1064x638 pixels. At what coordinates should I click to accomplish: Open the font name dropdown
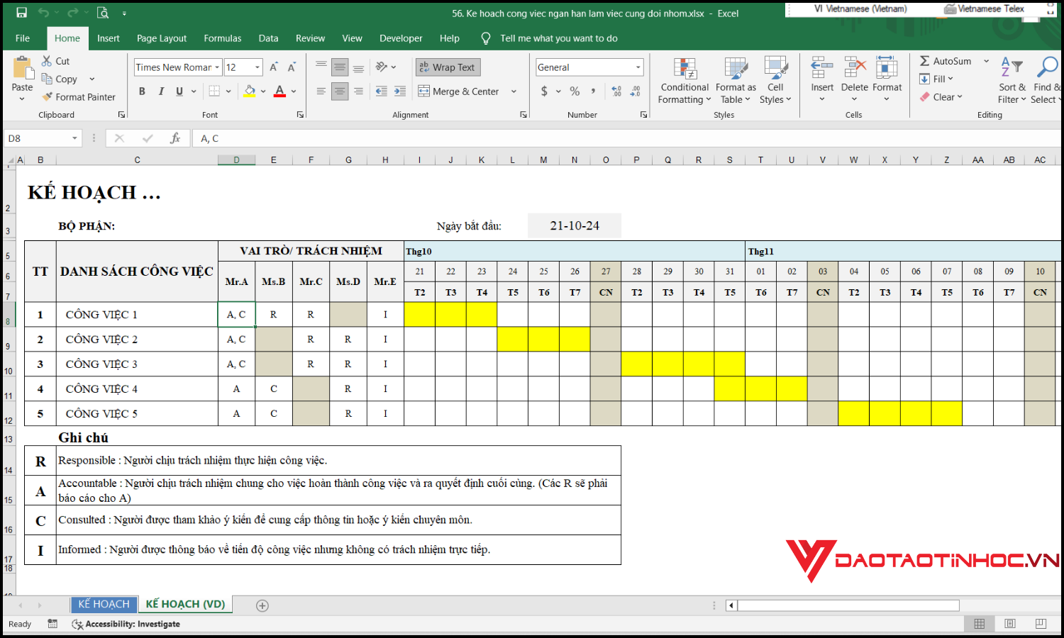(217, 67)
